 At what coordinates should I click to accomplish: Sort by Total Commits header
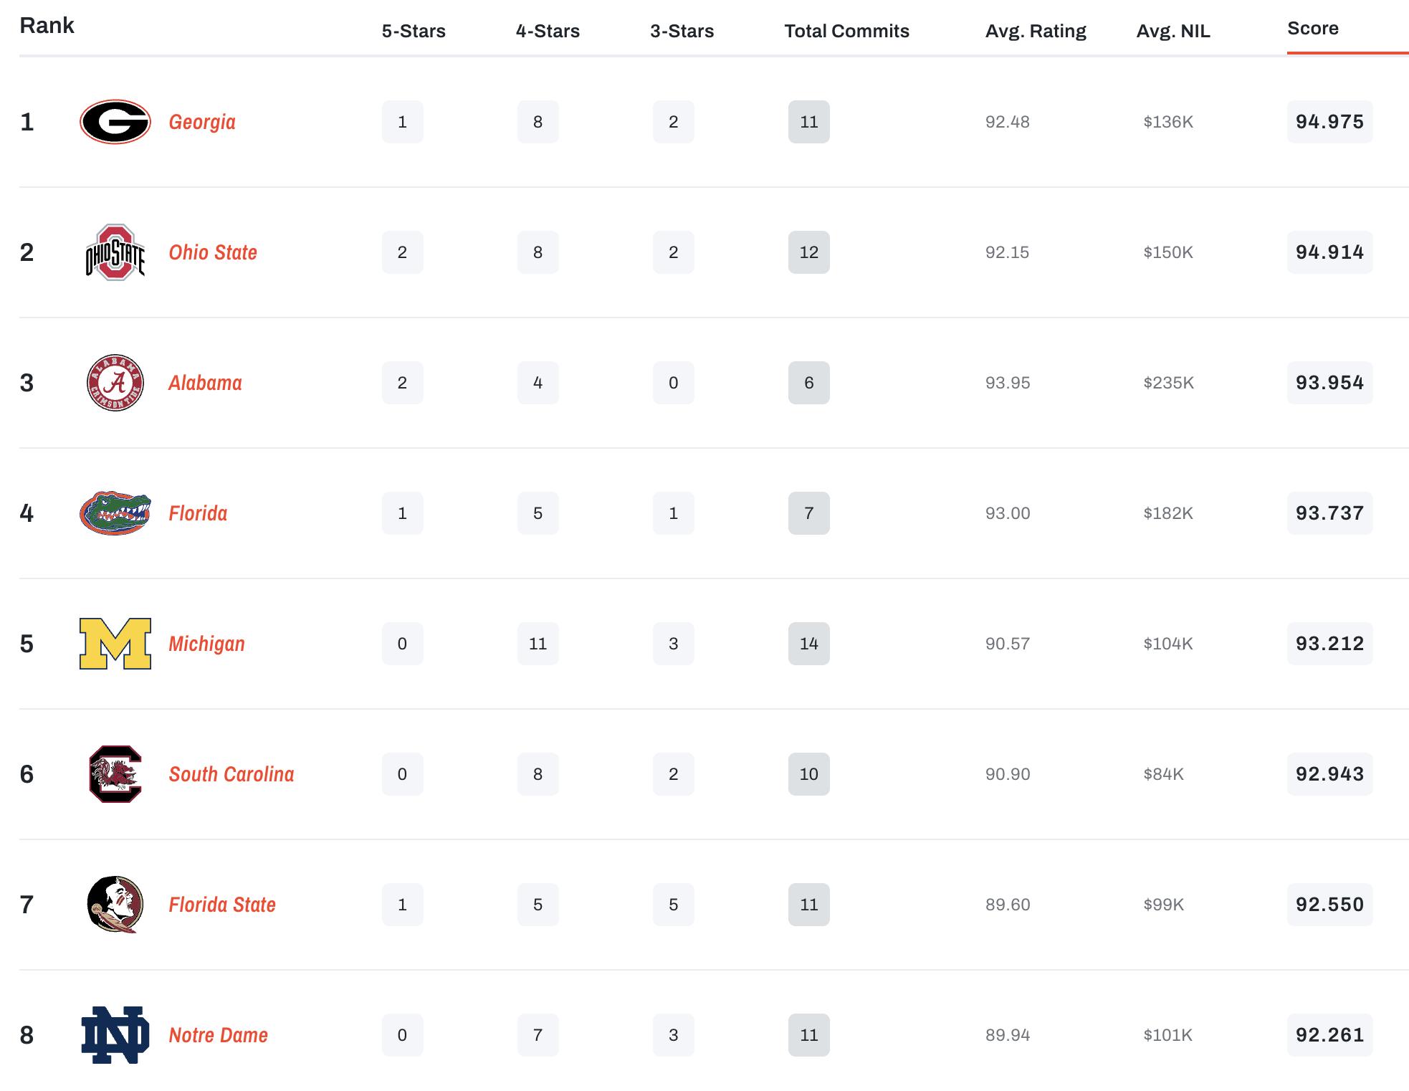pos(846,32)
